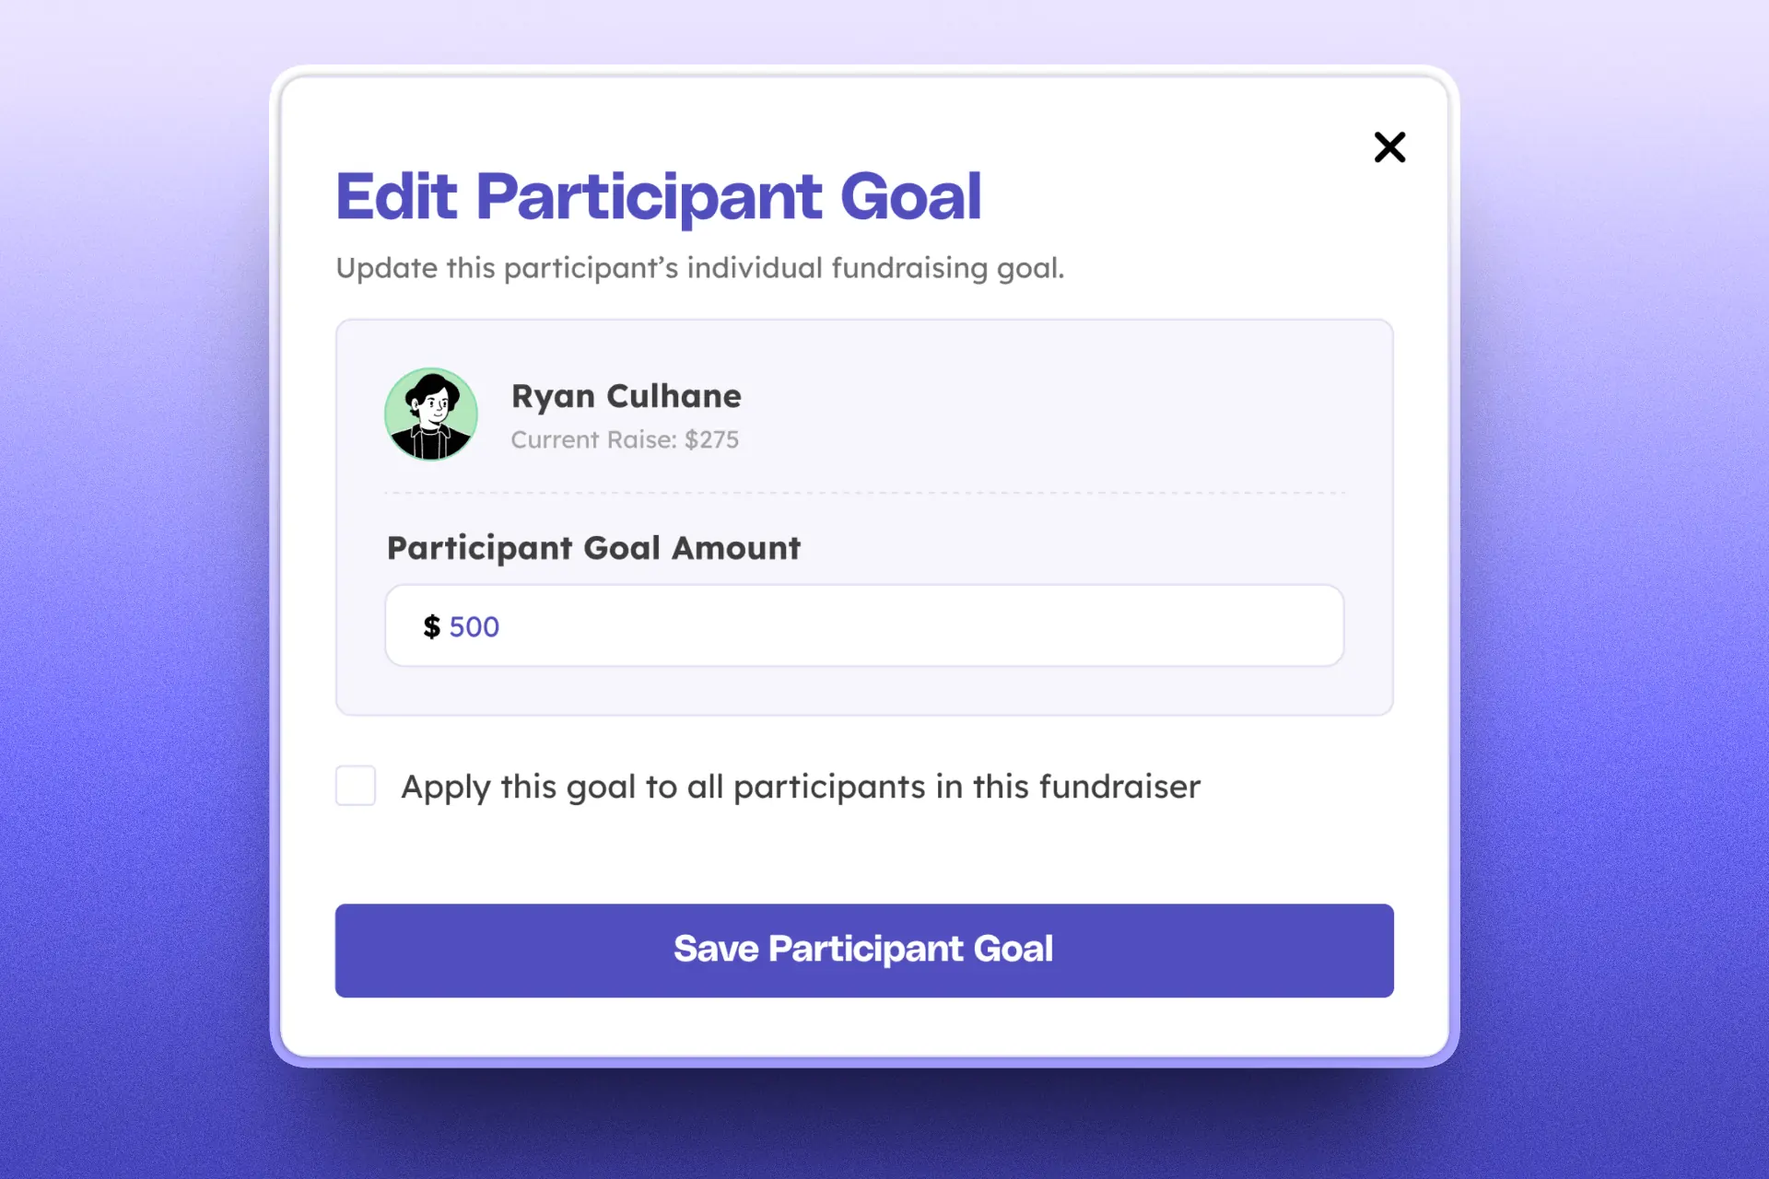Click the update goal description text
The width and height of the screenshot is (1769, 1179).
(700, 268)
